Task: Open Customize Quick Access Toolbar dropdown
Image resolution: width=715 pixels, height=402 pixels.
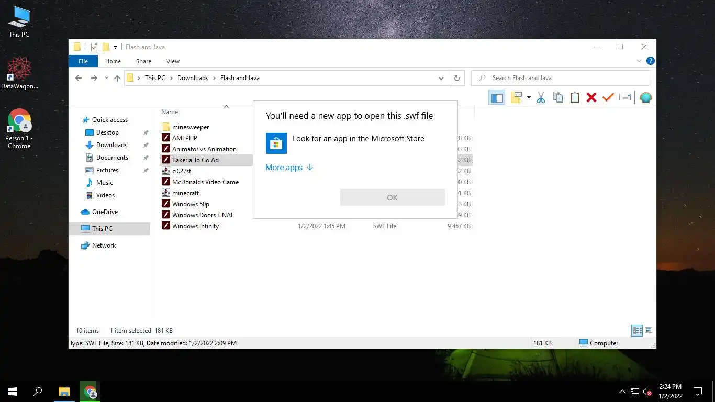Action: click(115, 47)
